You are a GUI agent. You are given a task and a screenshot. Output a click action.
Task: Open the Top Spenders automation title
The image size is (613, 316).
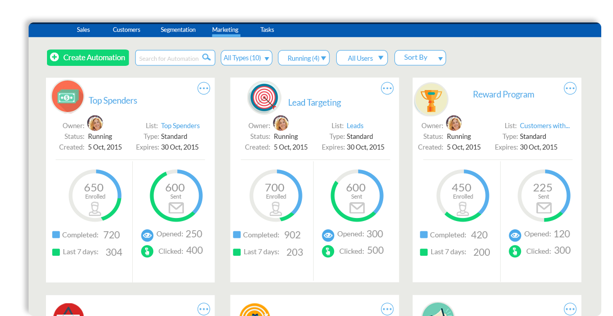(x=113, y=101)
